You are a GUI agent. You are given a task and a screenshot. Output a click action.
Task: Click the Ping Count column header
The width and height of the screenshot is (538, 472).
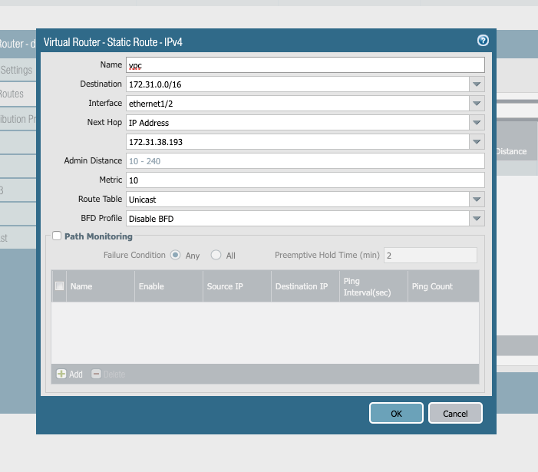point(433,286)
